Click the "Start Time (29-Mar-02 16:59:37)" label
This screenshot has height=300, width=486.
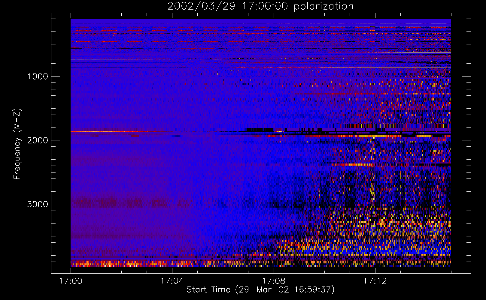click(260, 290)
